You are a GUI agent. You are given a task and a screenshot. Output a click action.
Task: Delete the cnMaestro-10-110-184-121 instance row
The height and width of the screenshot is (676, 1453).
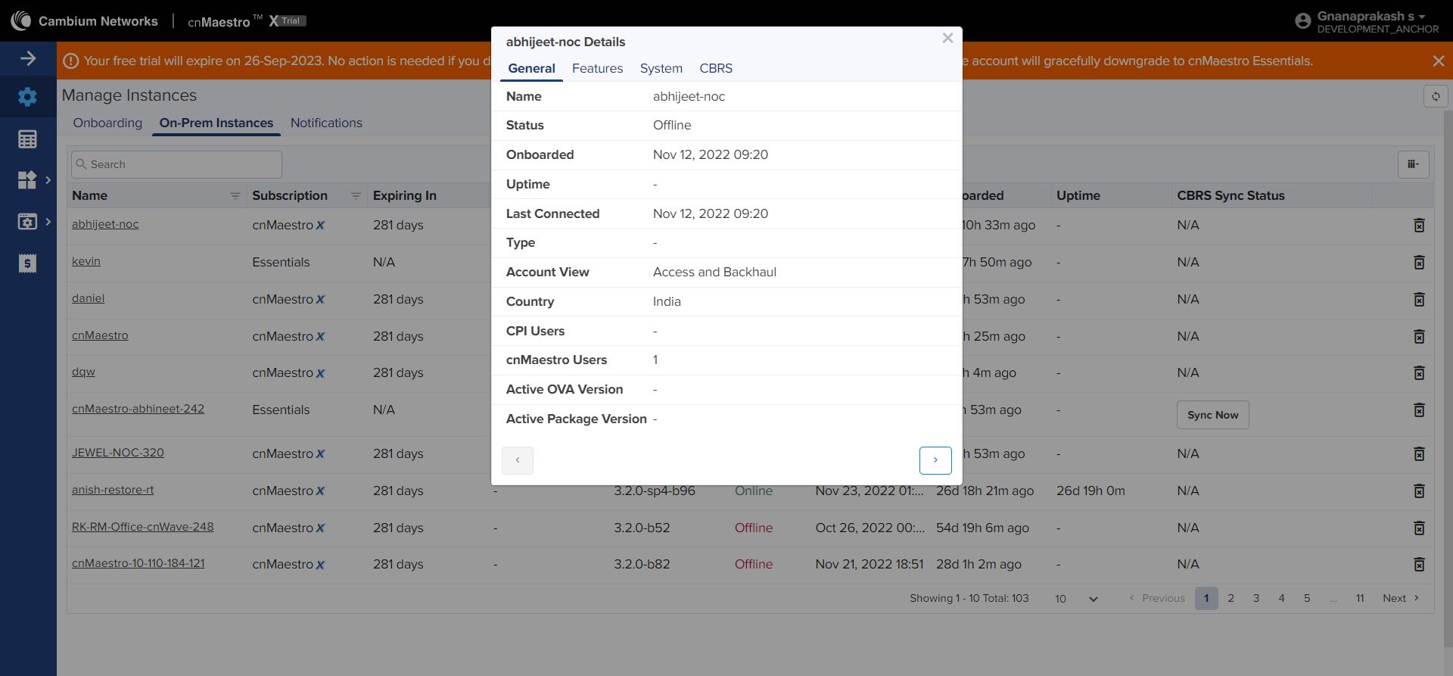1419,565
